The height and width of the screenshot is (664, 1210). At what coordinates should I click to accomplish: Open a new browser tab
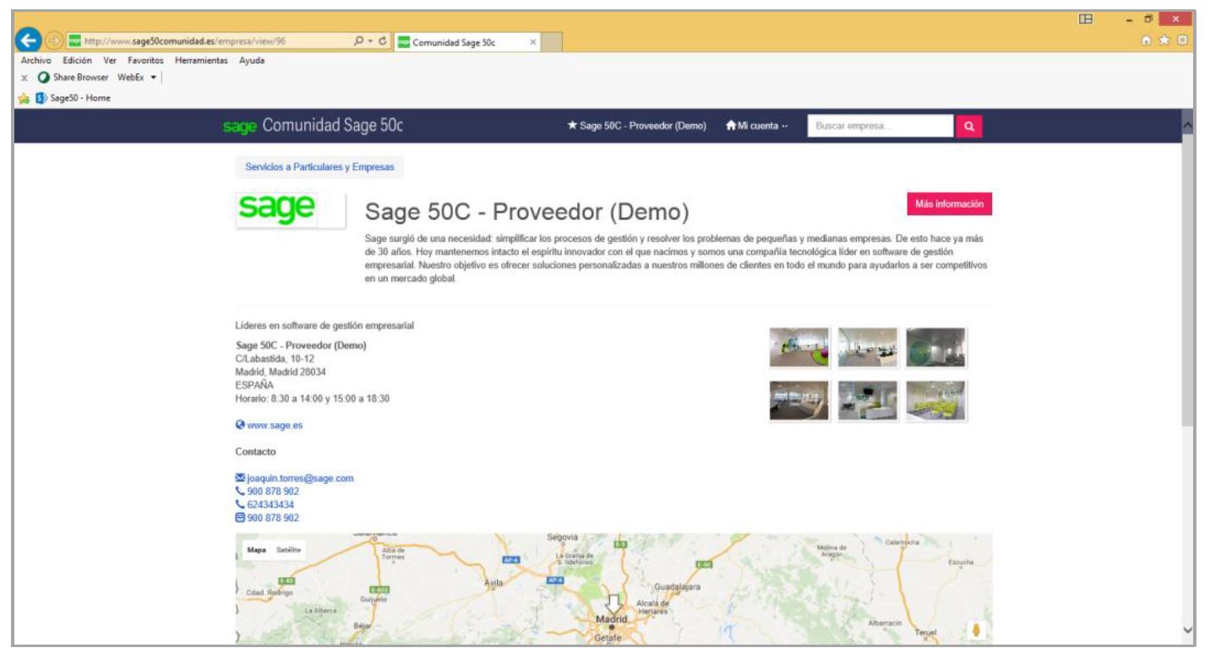(551, 42)
